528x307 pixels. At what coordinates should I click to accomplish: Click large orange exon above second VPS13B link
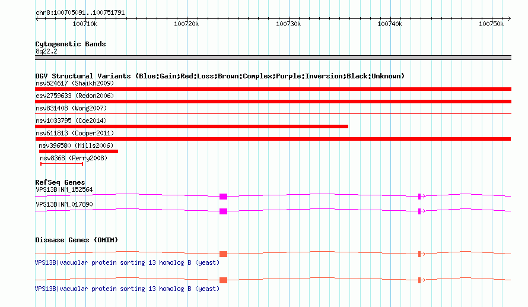point(223,280)
